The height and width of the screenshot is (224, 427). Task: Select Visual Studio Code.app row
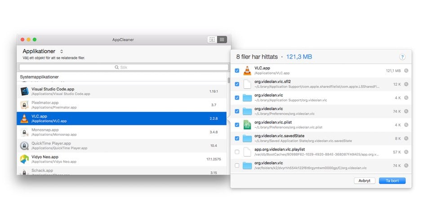(x=122, y=91)
